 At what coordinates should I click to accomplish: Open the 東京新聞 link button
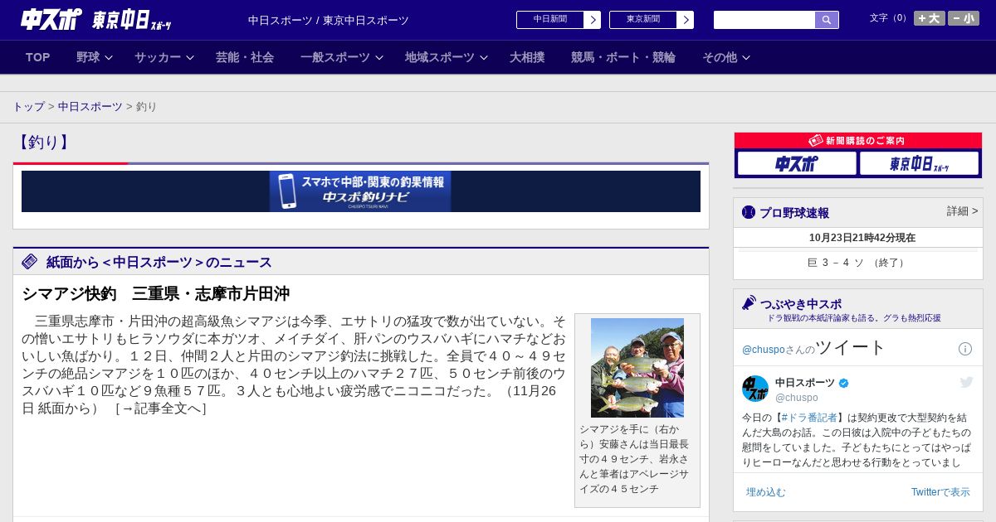[642, 20]
